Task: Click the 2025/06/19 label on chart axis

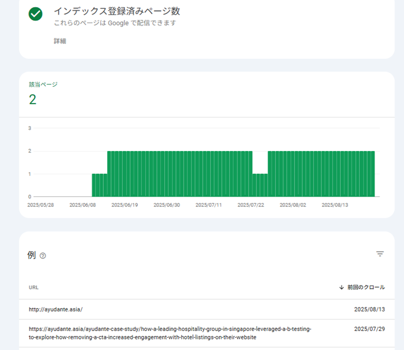Action: pyautogui.click(x=124, y=205)
